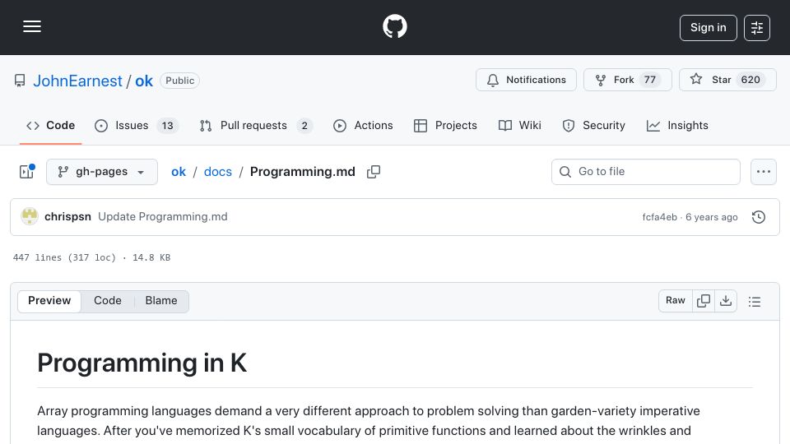Image resolution: width=790 pixels, height=444 pixels.
Task: Open the Insights tab
Action: [677, 125]
